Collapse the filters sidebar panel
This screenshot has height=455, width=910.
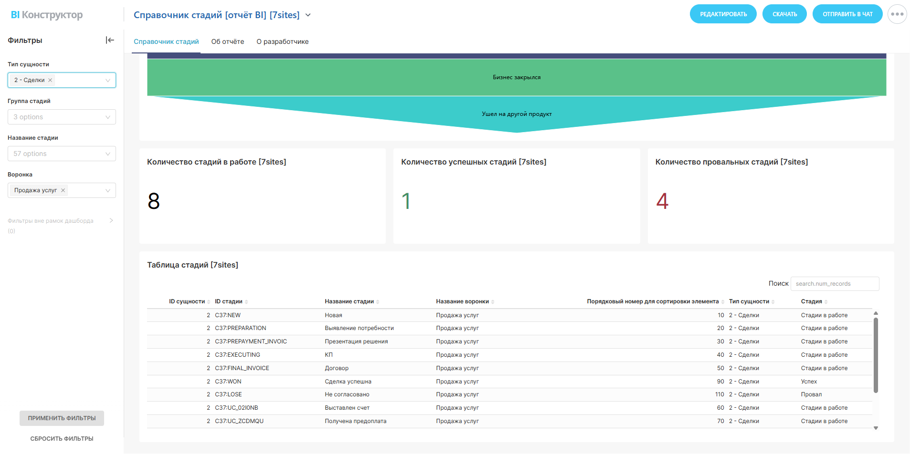pos(110,40)
